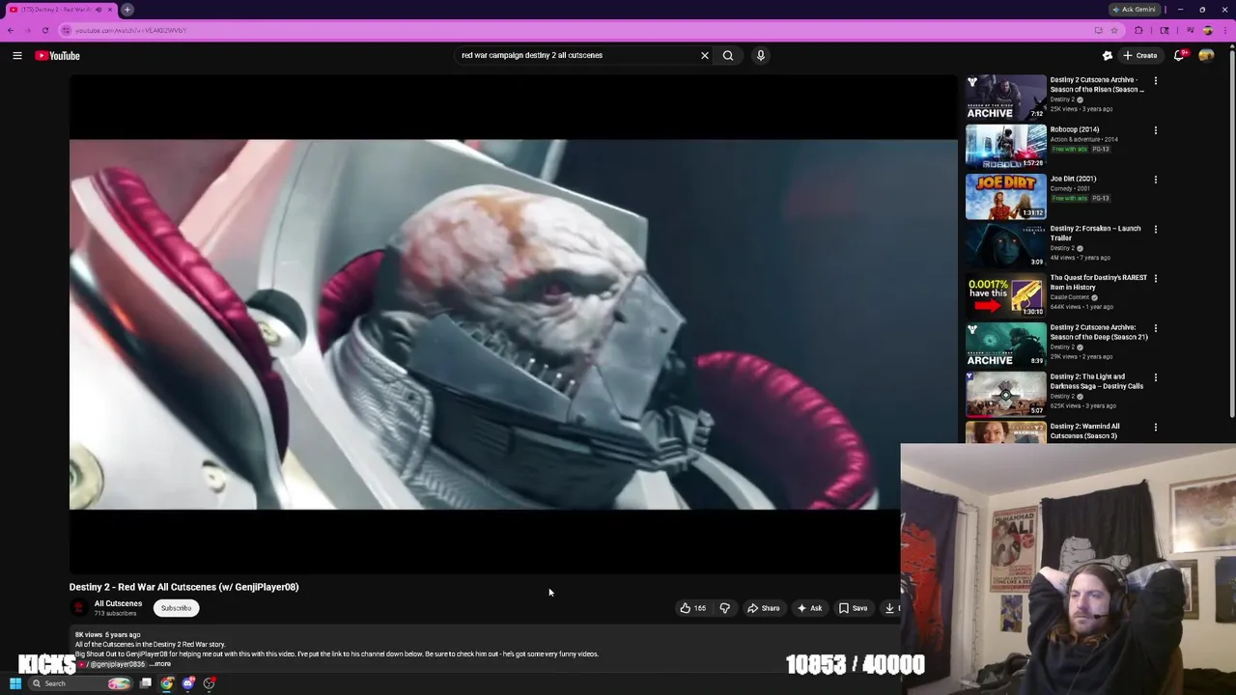1236x695 pixels.
Task: Mute the tab via its audio icon
Action: (98, 10)
